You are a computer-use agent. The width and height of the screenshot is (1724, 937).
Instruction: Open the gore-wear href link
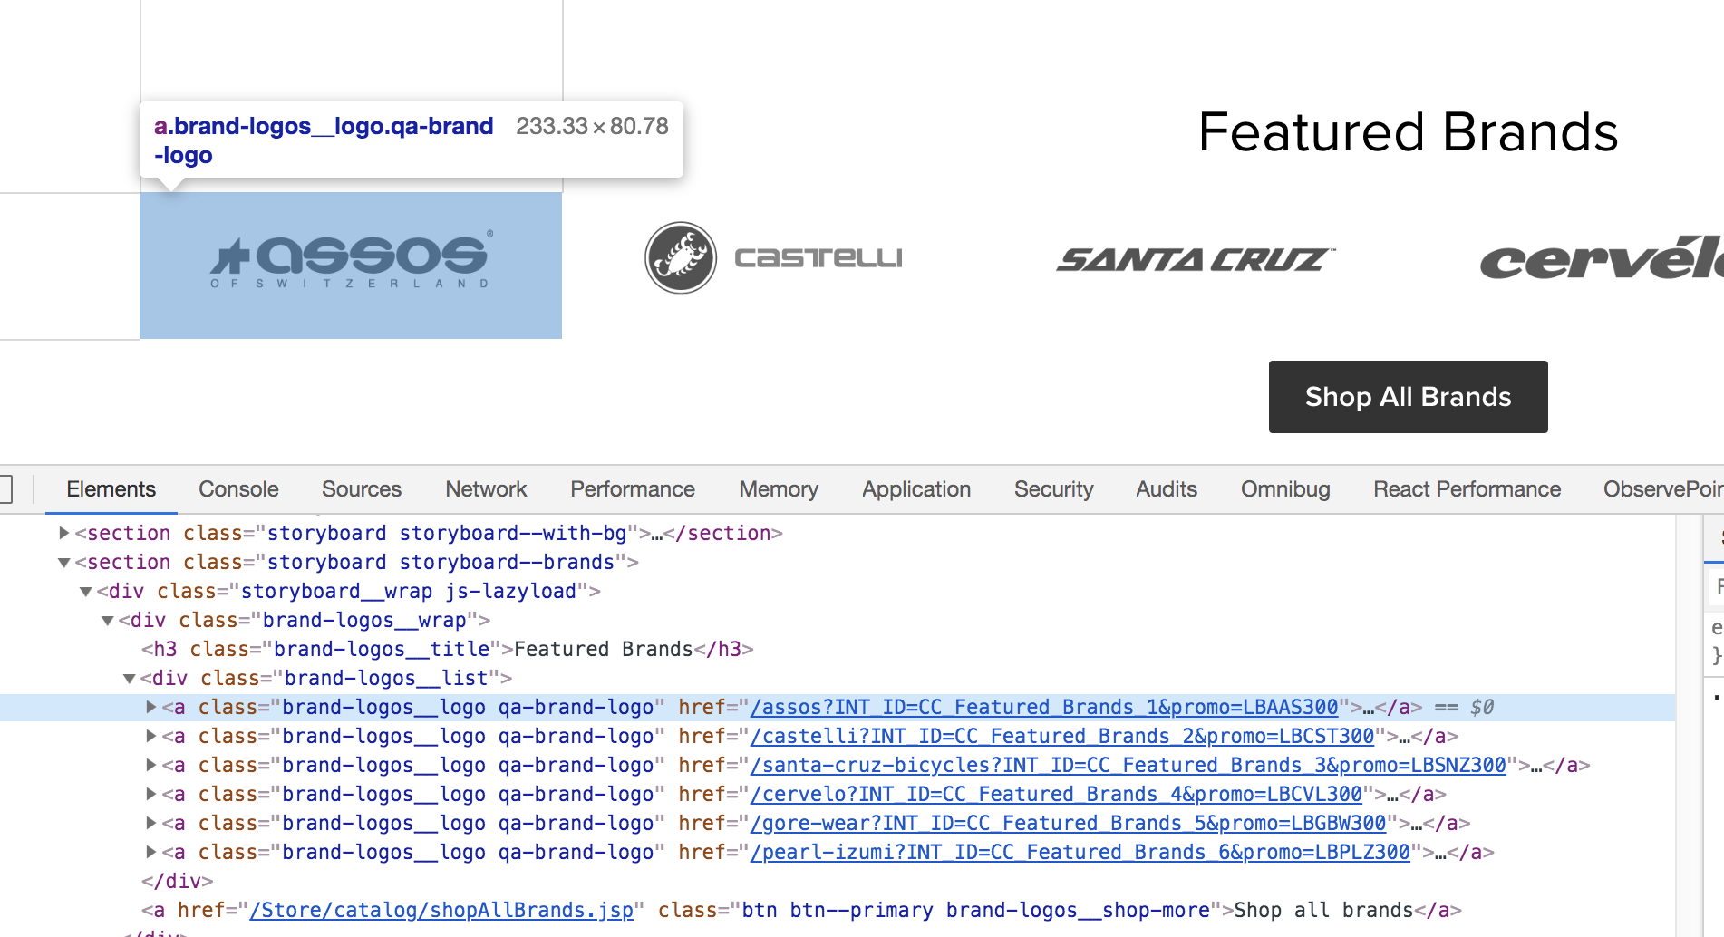click(1068, 823)
